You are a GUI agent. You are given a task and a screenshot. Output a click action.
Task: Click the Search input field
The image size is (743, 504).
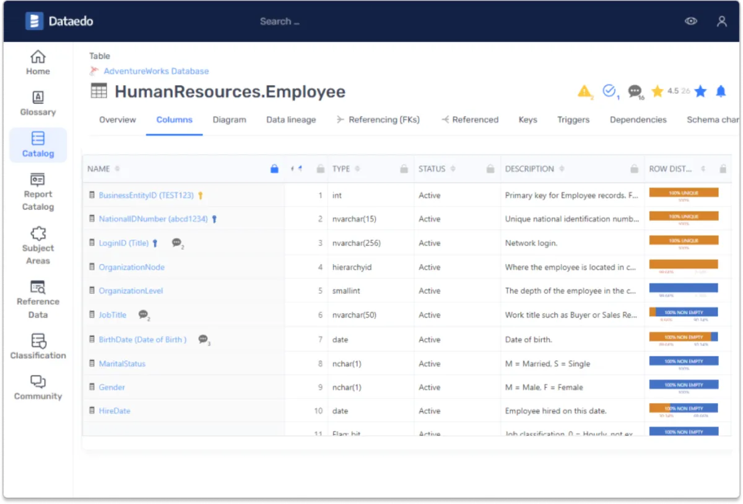point(280,21)
